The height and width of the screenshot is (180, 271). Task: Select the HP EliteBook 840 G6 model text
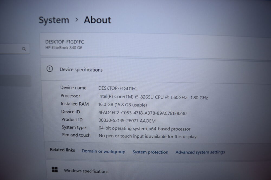click(64, 48)
